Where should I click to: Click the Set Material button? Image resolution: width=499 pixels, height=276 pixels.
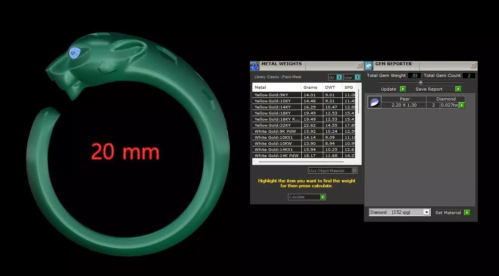(x=452, y=213)
